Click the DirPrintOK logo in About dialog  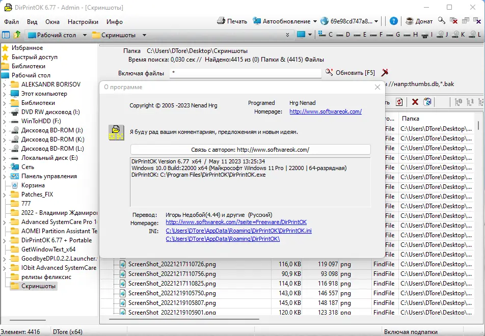click(116, 132)
